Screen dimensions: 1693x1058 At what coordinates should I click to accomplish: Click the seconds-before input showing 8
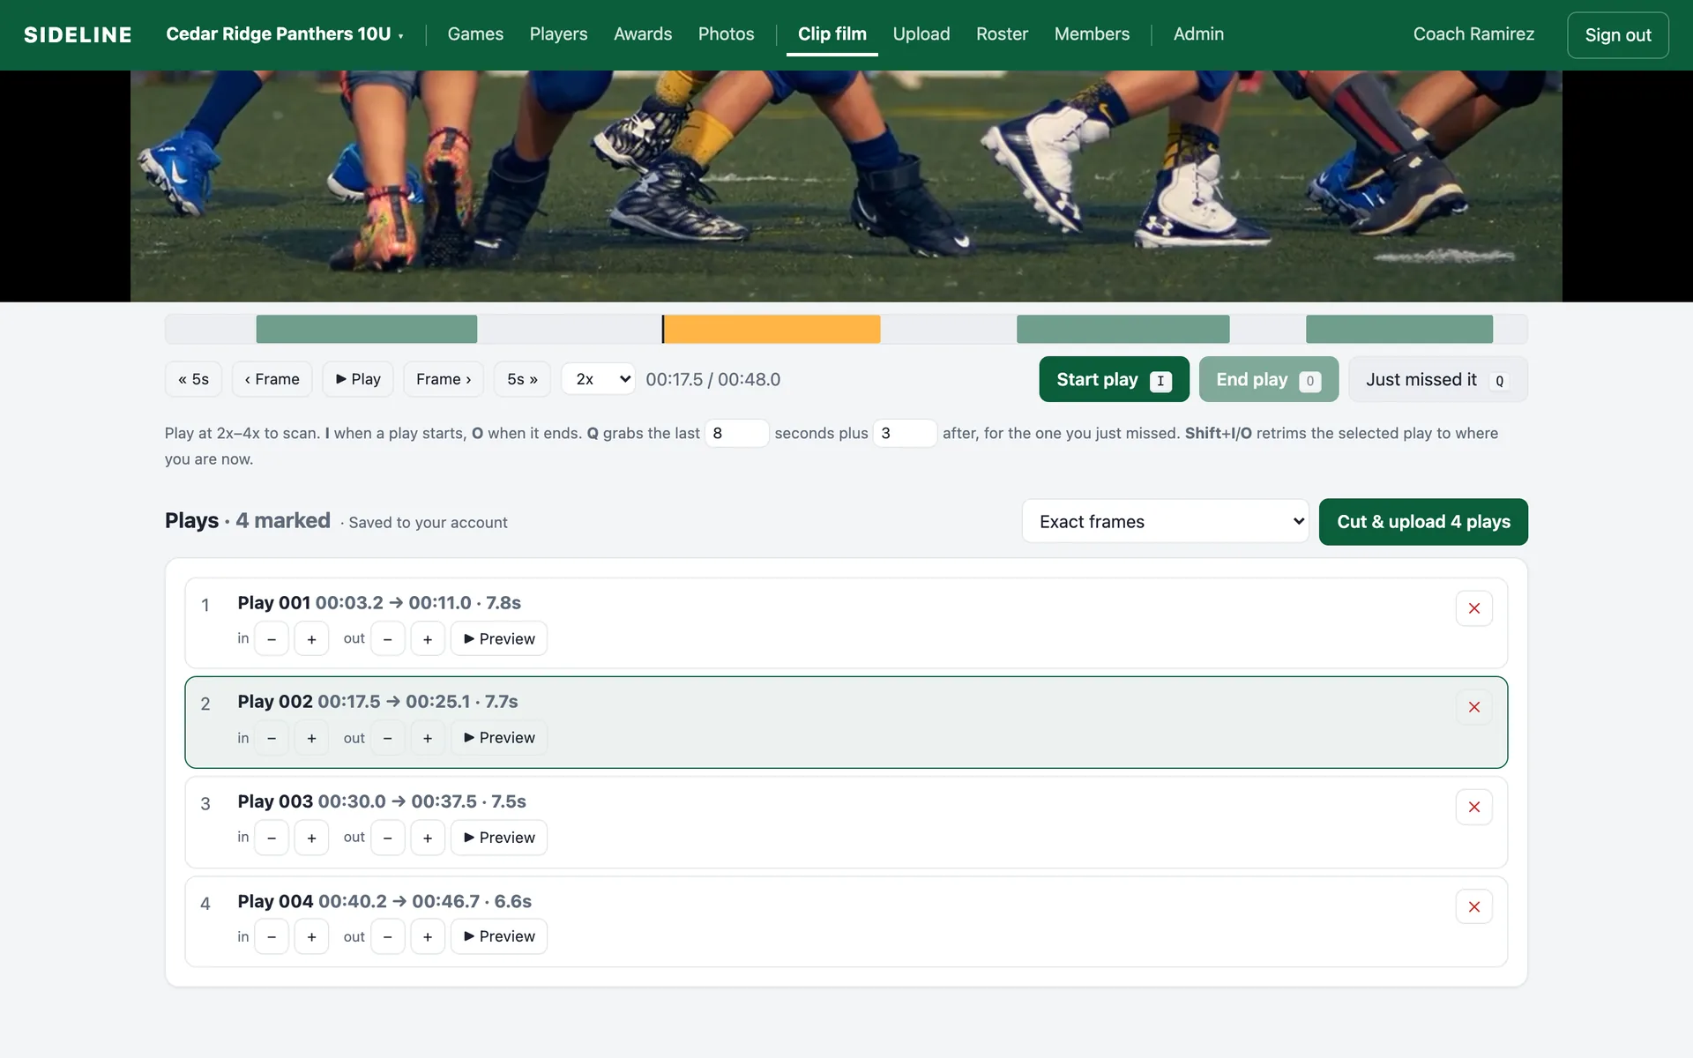pyautogui.click(x=736, y=433)
